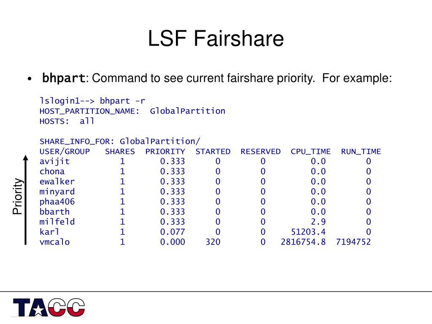Click the "RESERVED" column header
432x324 pixels.
point(260,151)
